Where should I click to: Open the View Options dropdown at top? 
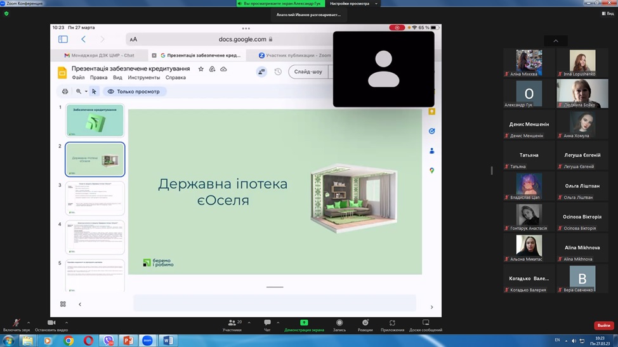(353, 4)
